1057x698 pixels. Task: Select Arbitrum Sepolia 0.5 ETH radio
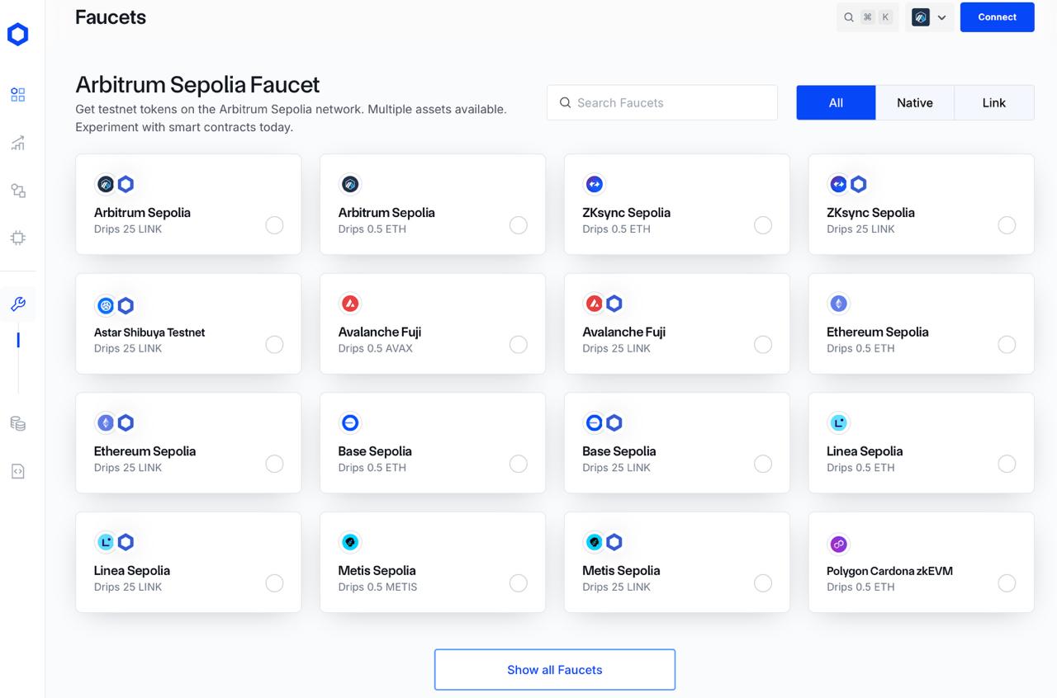pyautogui.click(x=519, y=225)
